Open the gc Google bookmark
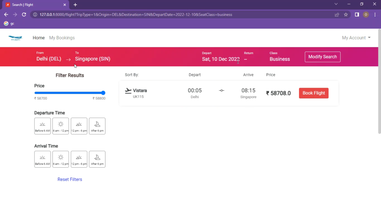The height and width of the screenshot is (203, 381). click(9, 23)
